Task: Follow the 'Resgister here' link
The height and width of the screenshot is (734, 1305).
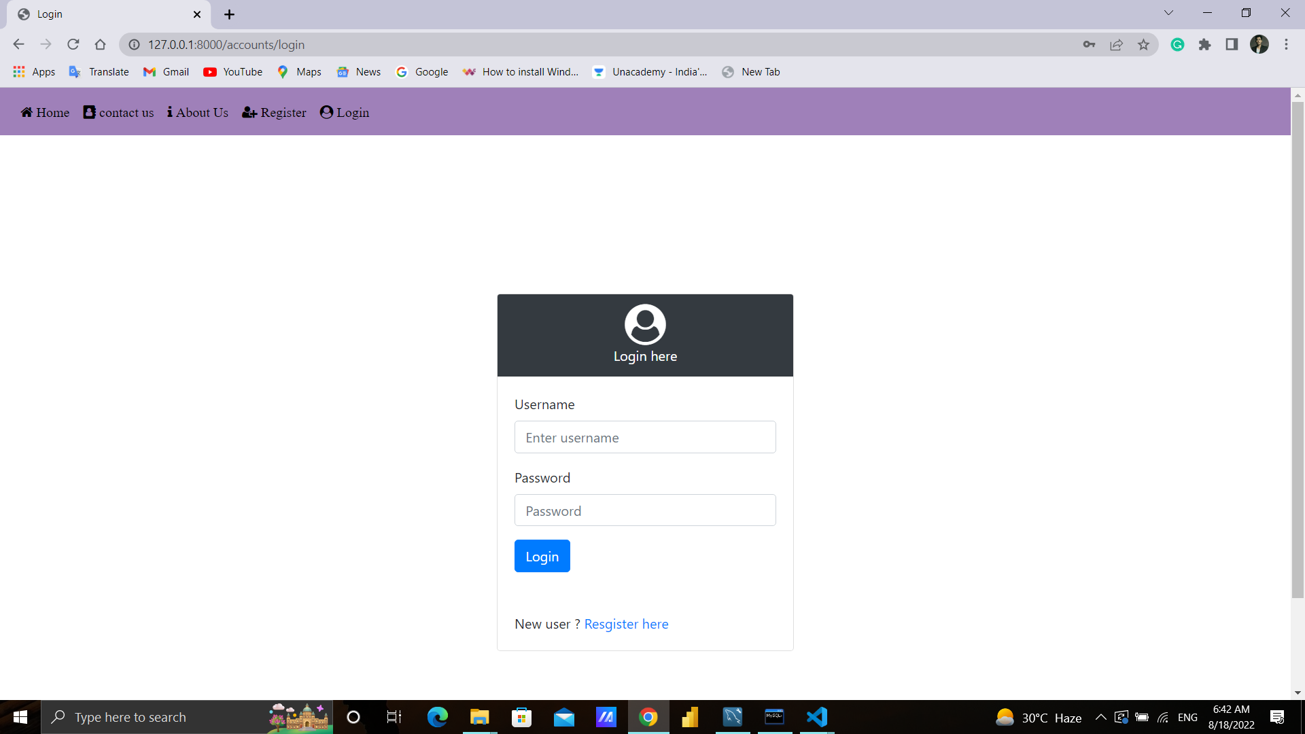Action: (626, 624)
